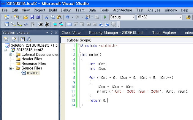Select the Solution '20130318_test2' node
193x120 pixels.
34,45
